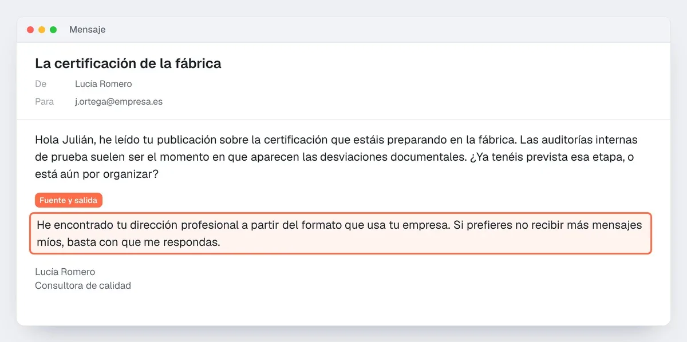
Task: Click the 'De' field label
Action: click(41, 84)
